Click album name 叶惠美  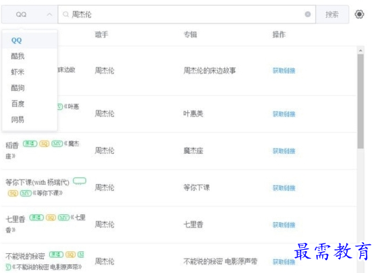click(193, 114)
